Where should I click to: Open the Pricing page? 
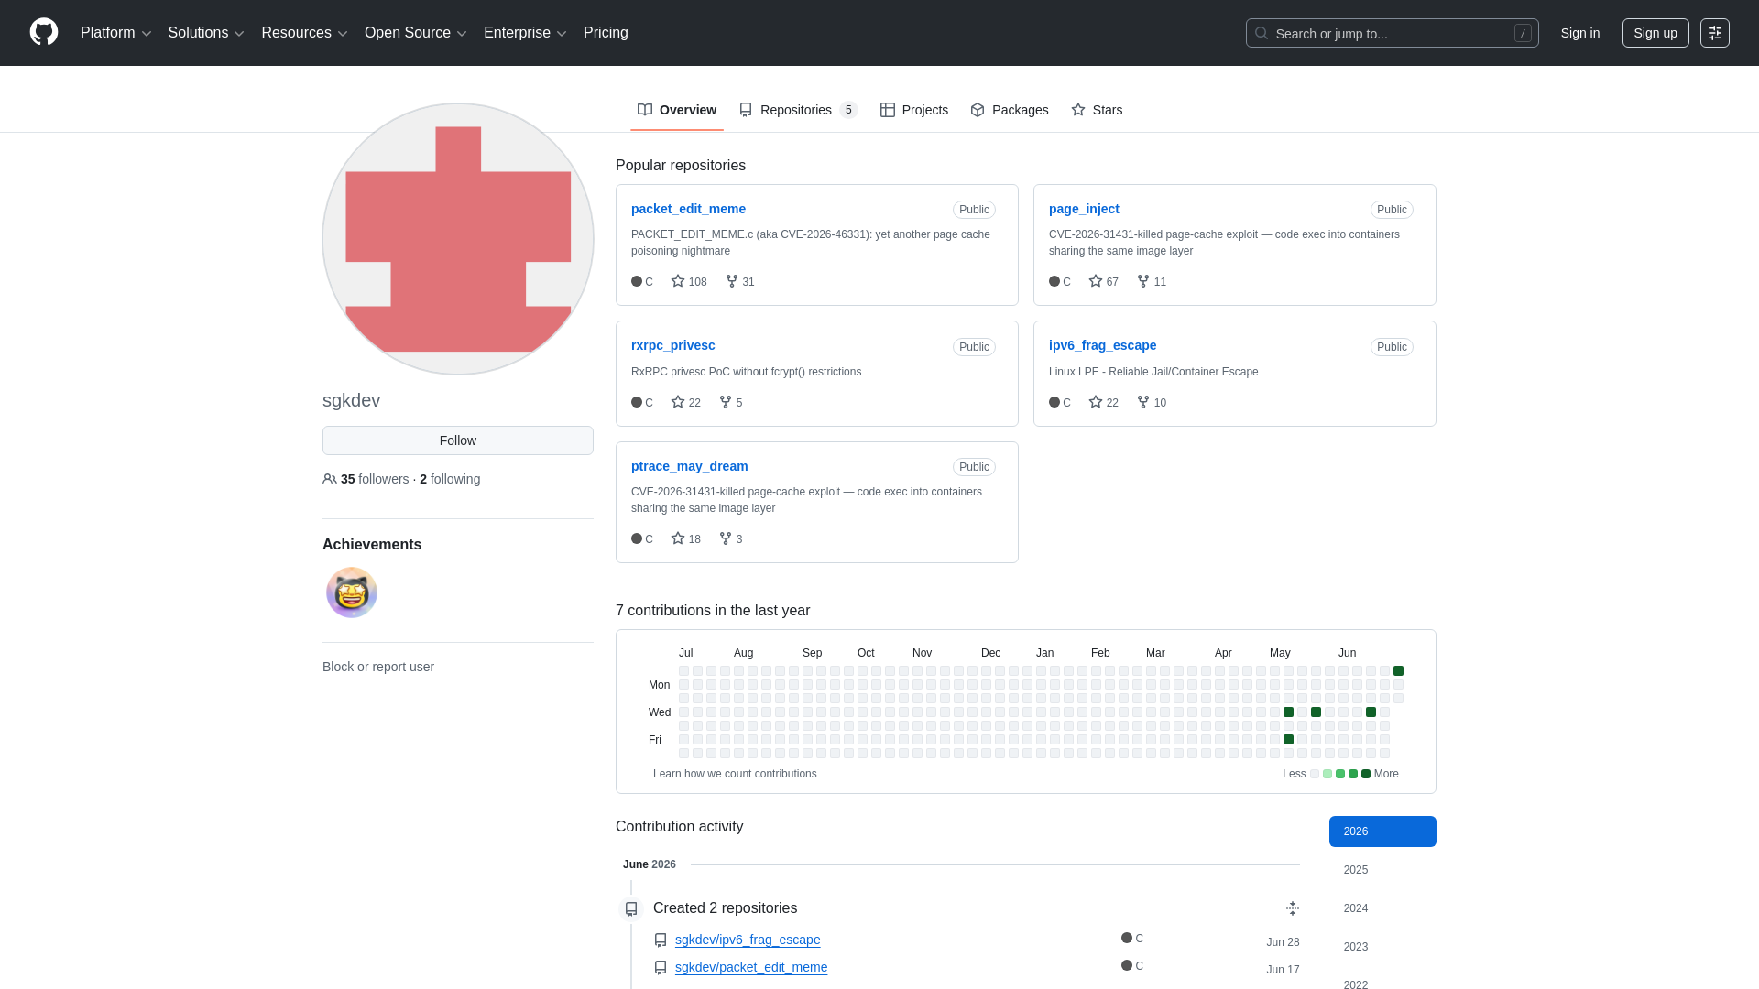[606, 33]
